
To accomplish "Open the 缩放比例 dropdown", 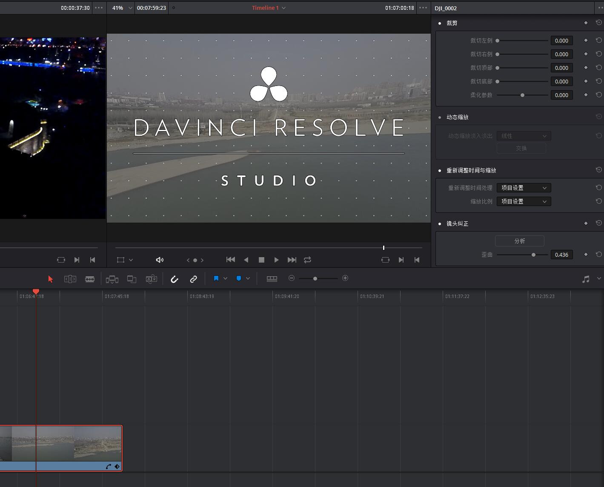I will [524, 201].
